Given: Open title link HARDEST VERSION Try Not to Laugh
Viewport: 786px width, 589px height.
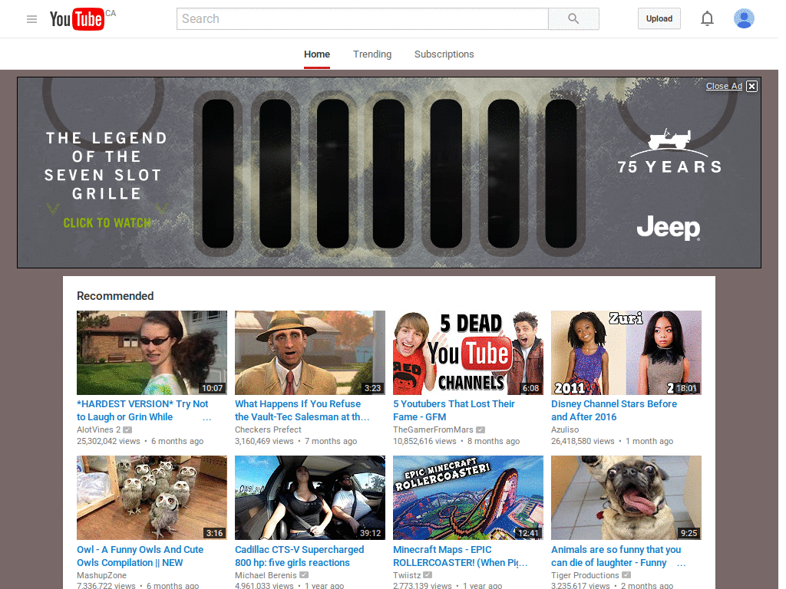Looking at the screenshot, I should (x=142, y=410).
